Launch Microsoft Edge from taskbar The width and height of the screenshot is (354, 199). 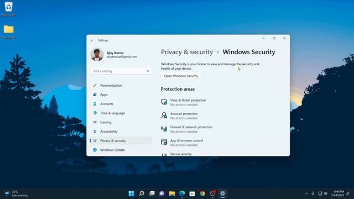click(x=182, y=193)
